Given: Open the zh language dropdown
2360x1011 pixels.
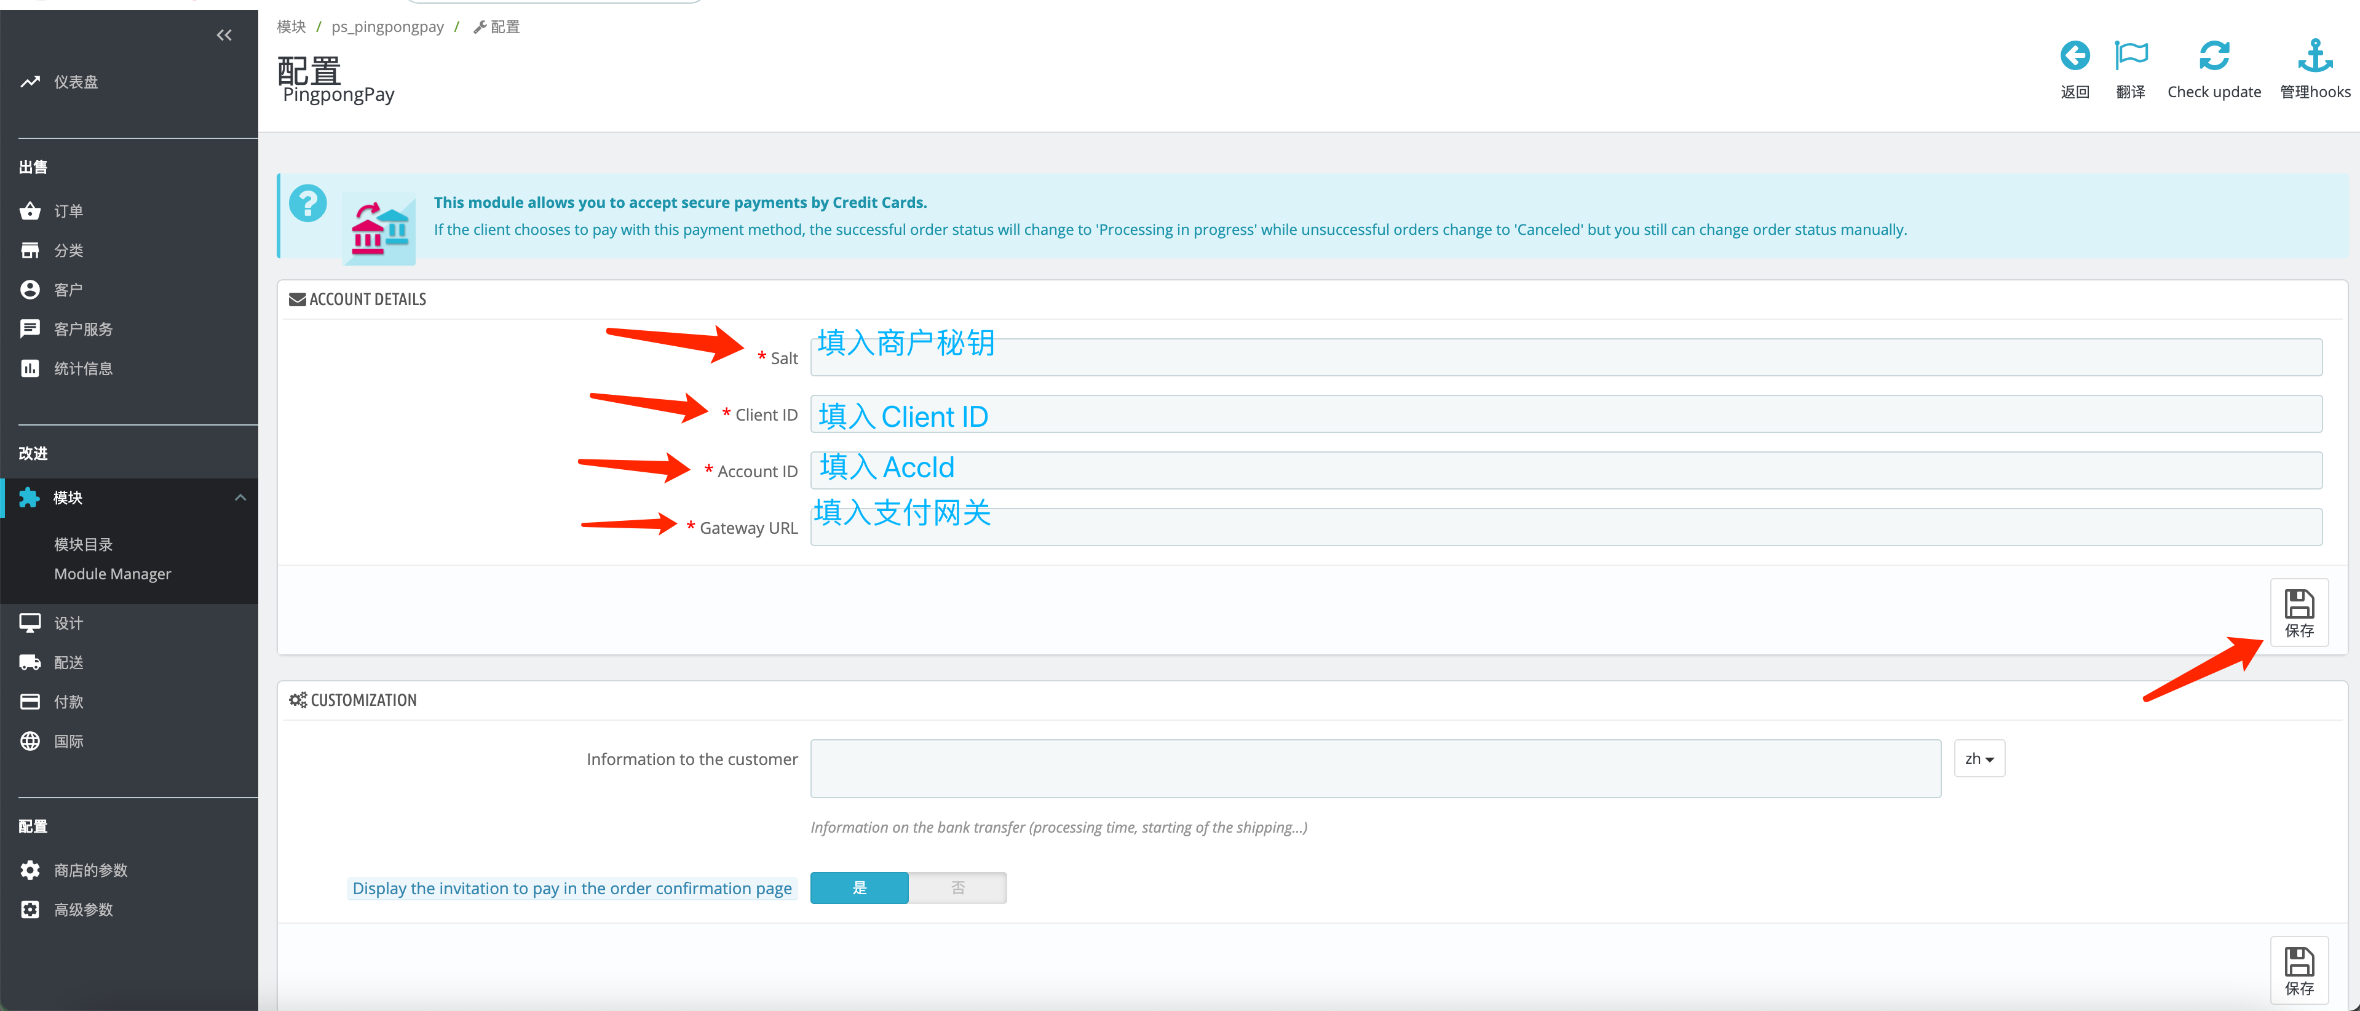Looking at the screenshot, I should (x=1979, y=759).
